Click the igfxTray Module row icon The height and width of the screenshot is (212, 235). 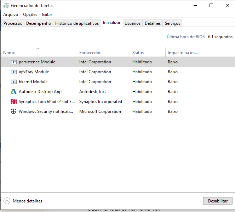[x=14, y=72]
